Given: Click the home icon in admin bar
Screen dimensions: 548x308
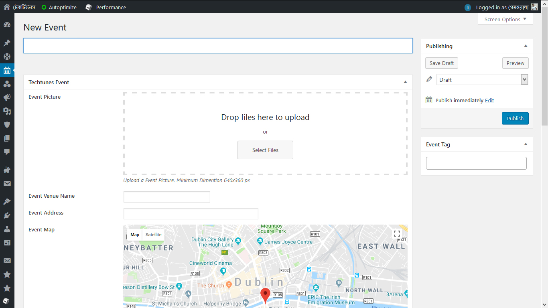Looking at the screenshot, I should point(7,7).
